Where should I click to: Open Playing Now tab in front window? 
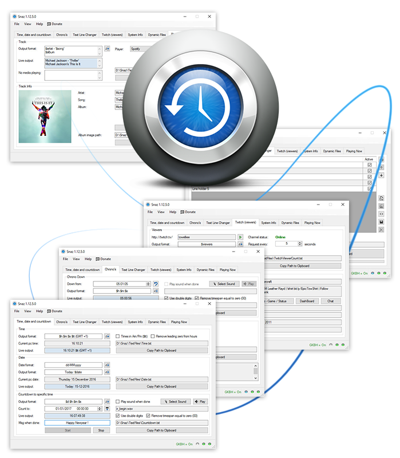tap(179, 322)
